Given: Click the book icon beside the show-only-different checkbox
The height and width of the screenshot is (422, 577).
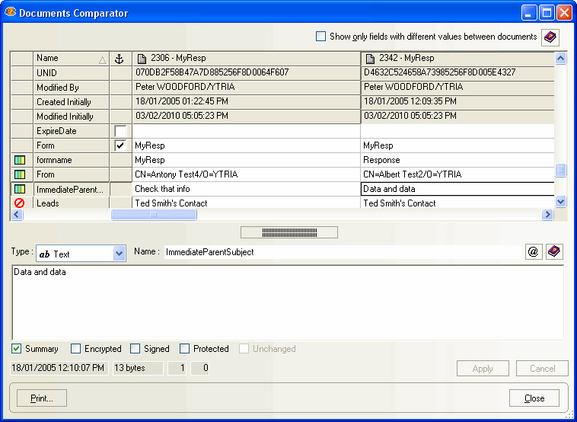Looking at the screenshot, I should [550, 37].
